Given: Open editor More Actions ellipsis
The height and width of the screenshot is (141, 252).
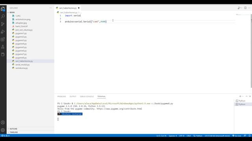Looking at the screenshot, I should (x=249, y=8).
